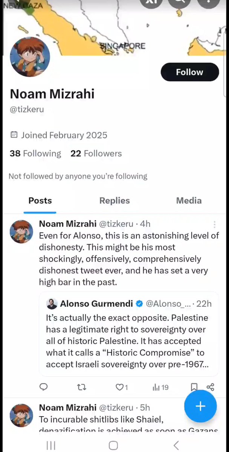Screen dimensions: 229x452
Task: Select the Posts tab
Action: (40, 201)
